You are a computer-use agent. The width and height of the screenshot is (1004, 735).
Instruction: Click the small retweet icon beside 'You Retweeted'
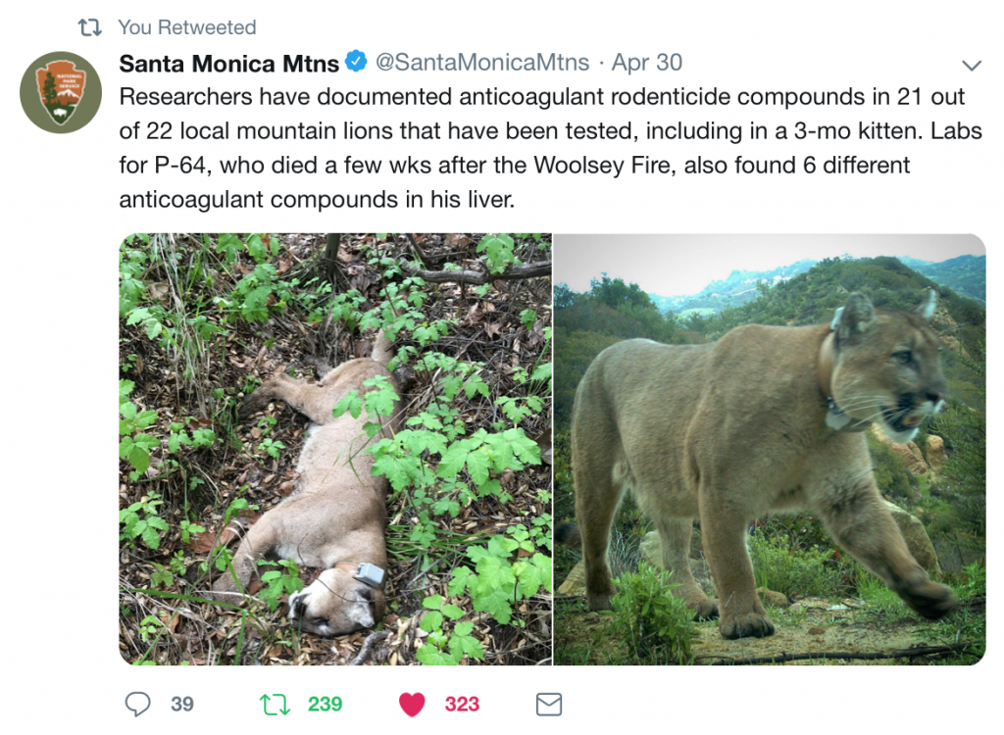point(90,27)
